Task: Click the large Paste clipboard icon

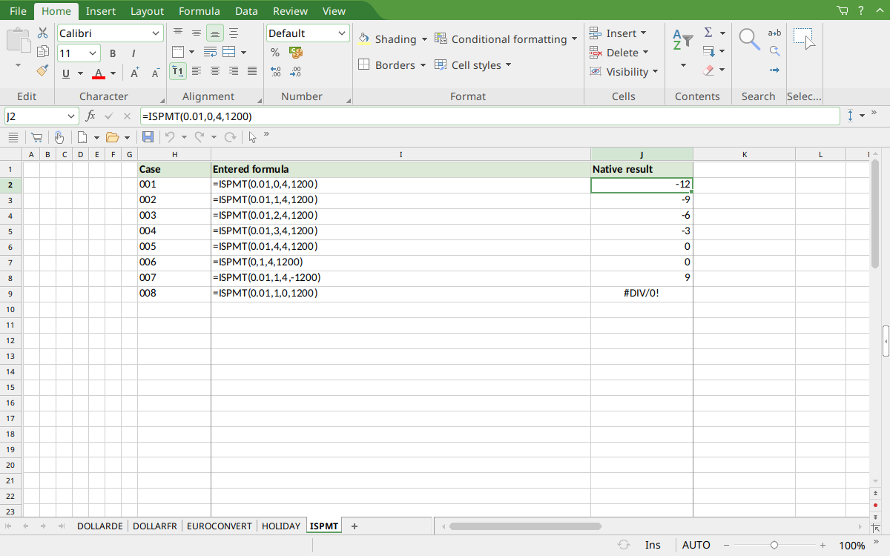Action: pyautogui.click(x=19, y=39)
